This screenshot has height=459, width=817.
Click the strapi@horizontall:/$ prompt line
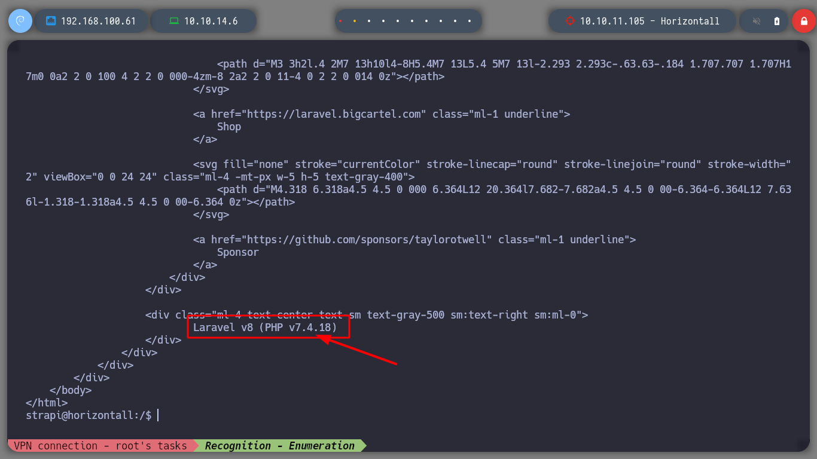click(x=89, y=415)
